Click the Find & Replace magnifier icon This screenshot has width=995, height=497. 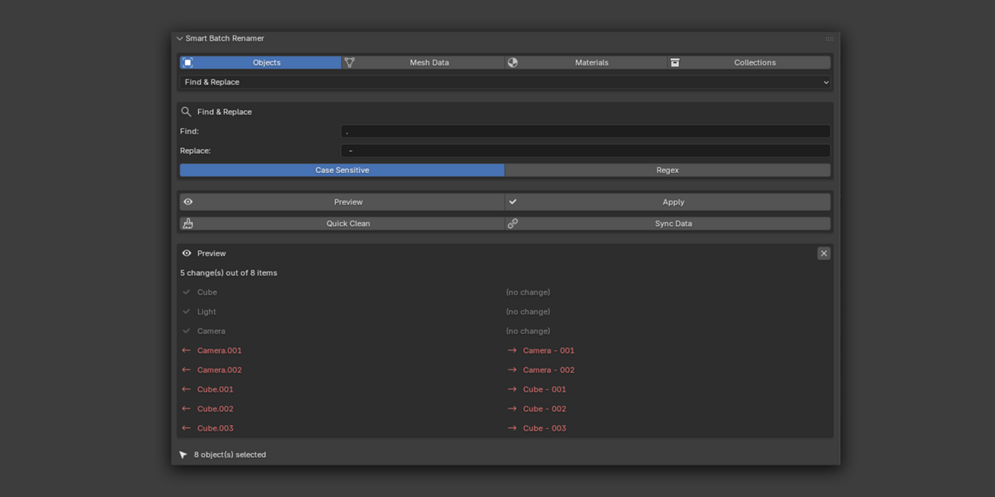(x=187, y=112)
